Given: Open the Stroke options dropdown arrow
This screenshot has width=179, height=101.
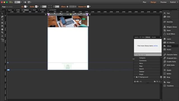Looking at the screenshot, I should click(x=38, y=7).
